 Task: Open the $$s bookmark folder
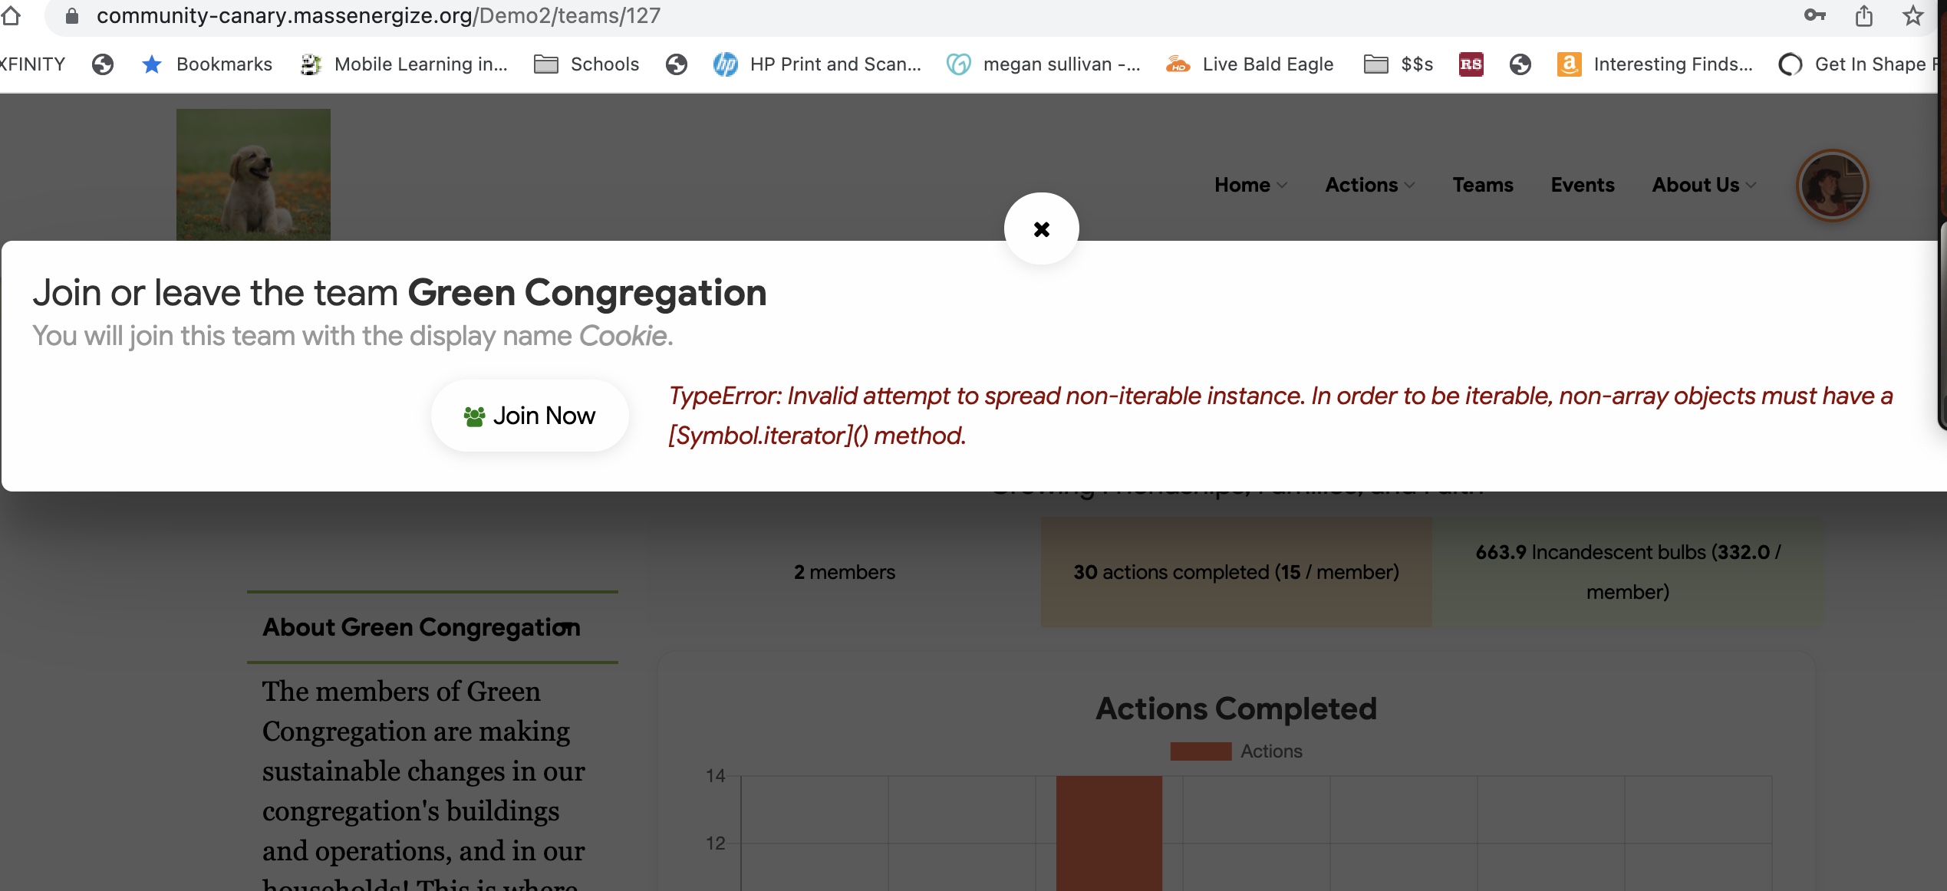[1398, 64]
